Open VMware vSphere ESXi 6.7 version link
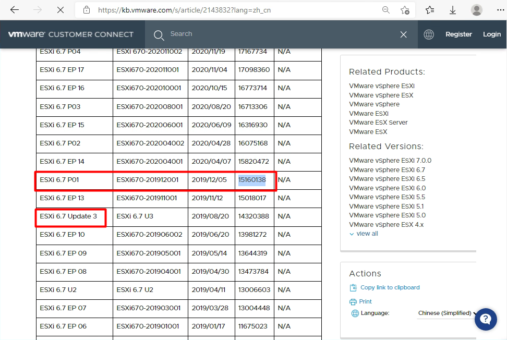Viewport: 507px width, 340px height. point(387,169)
